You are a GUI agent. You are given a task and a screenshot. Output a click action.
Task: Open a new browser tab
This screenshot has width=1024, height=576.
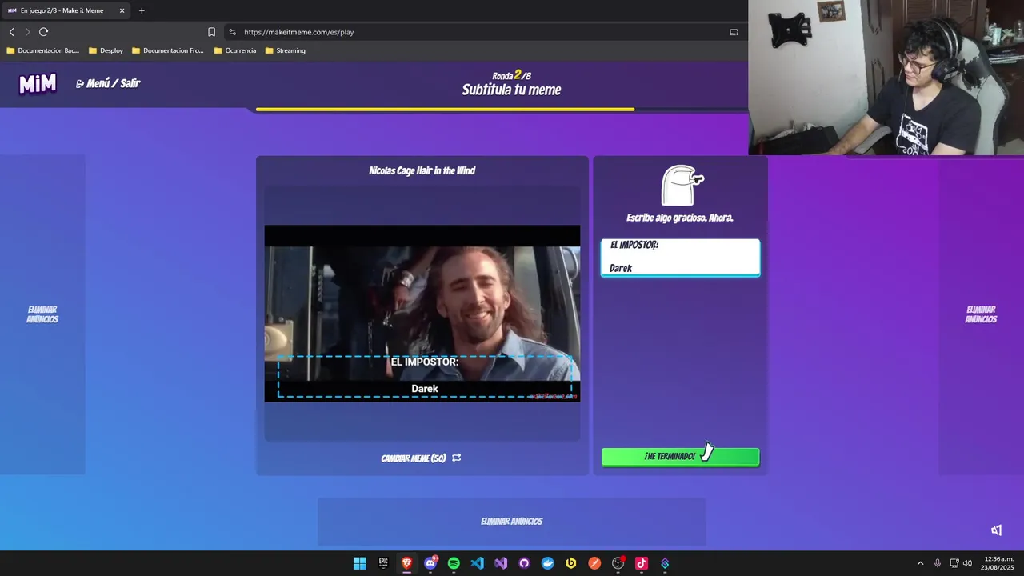click(142, 10)
